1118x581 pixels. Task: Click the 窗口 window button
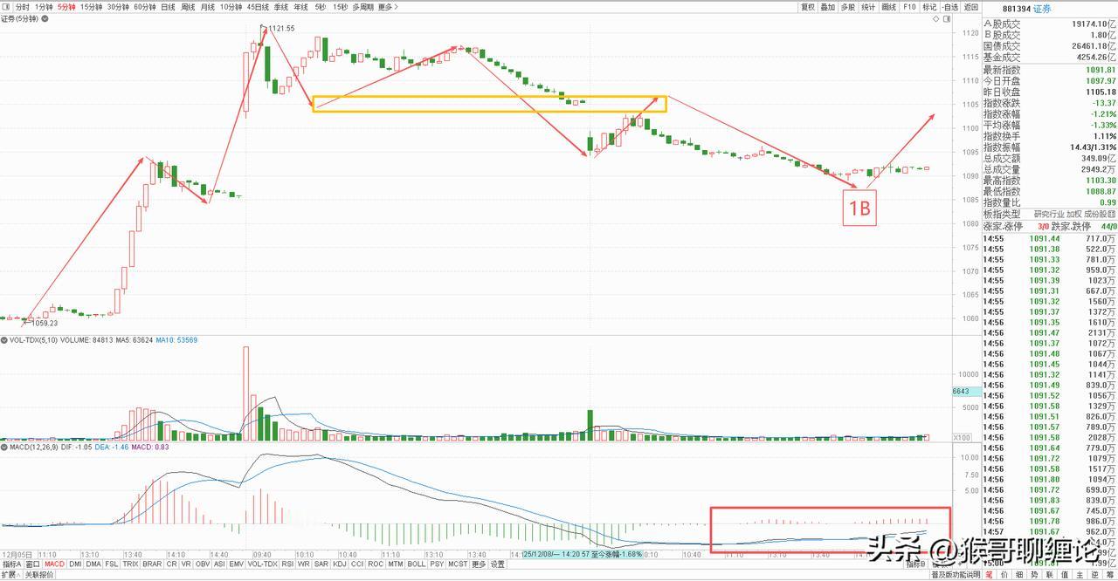pos(32,564)
